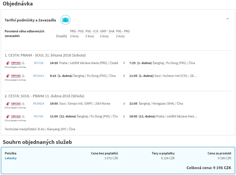The image size is (236, 175).
Task: Click the arrow in Soul Gimpo to Hongqiao row
Action: point(124,104)
